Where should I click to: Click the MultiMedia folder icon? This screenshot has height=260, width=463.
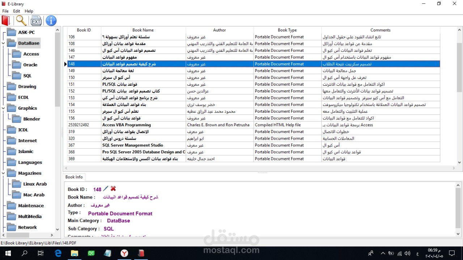coord(12,217)
